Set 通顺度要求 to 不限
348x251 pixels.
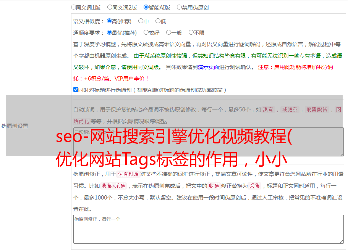191,32
